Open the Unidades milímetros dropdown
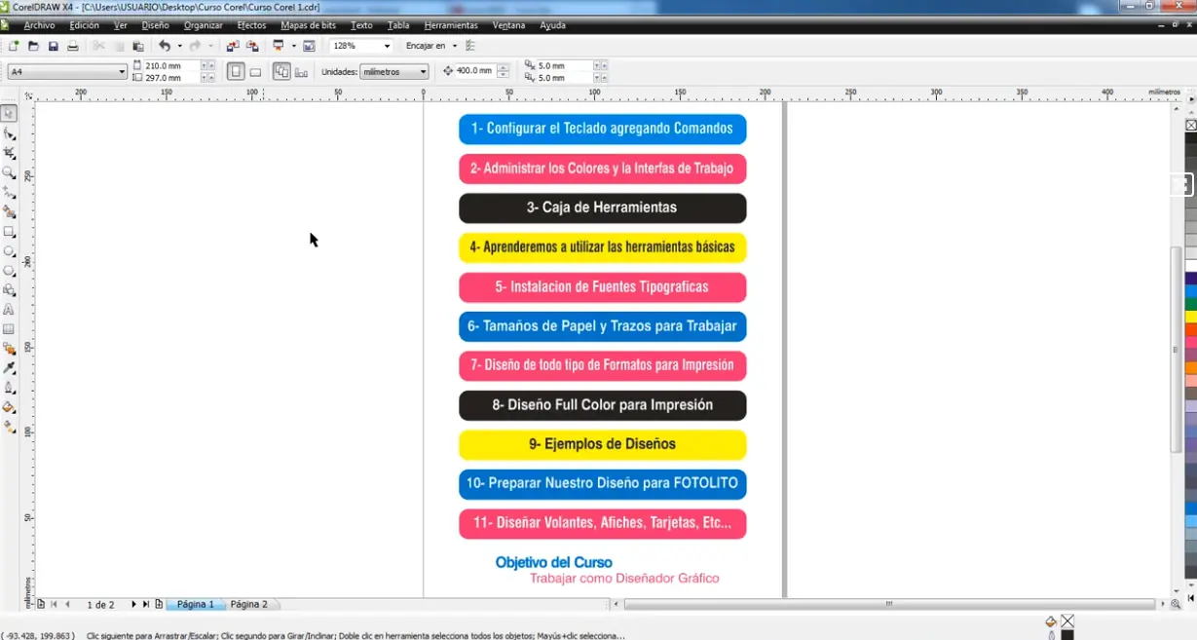Screen dimensions: 1197x640 pos(423,72)
